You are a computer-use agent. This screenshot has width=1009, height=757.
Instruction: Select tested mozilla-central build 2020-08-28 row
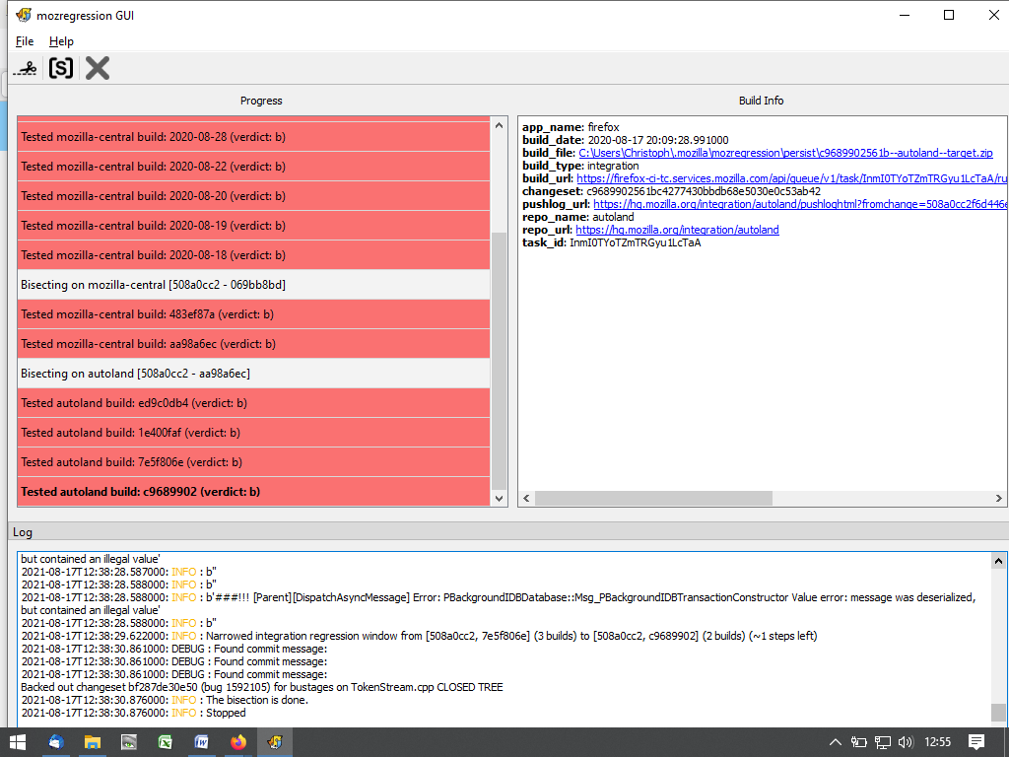[x=253, y=137]
